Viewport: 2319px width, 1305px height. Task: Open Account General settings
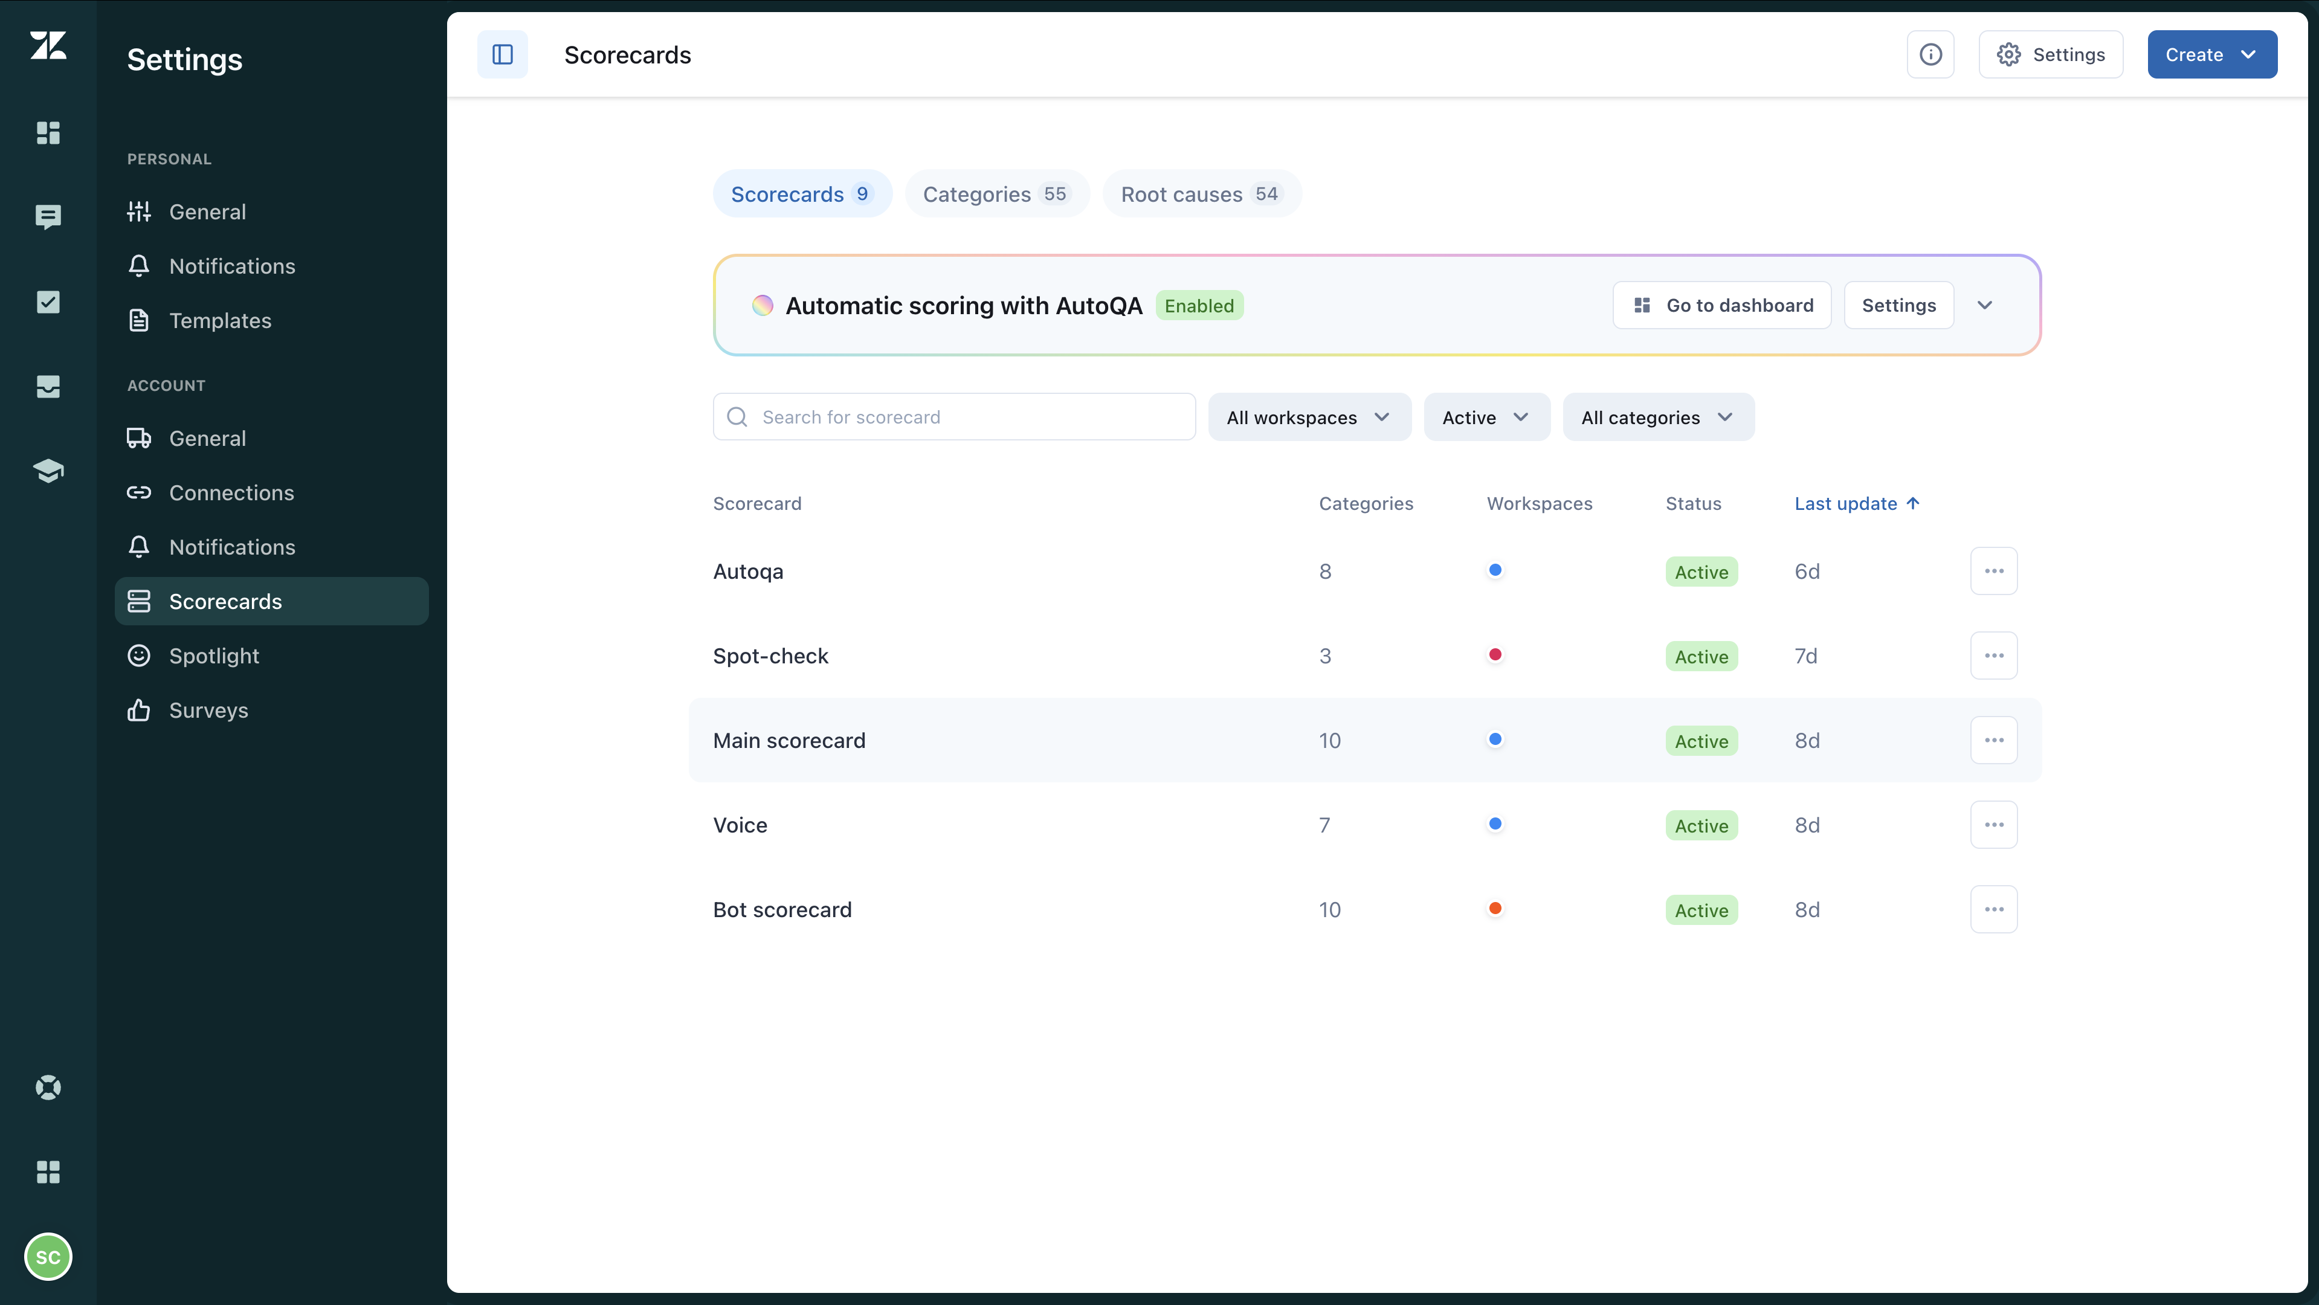click(x=271, y=438)
